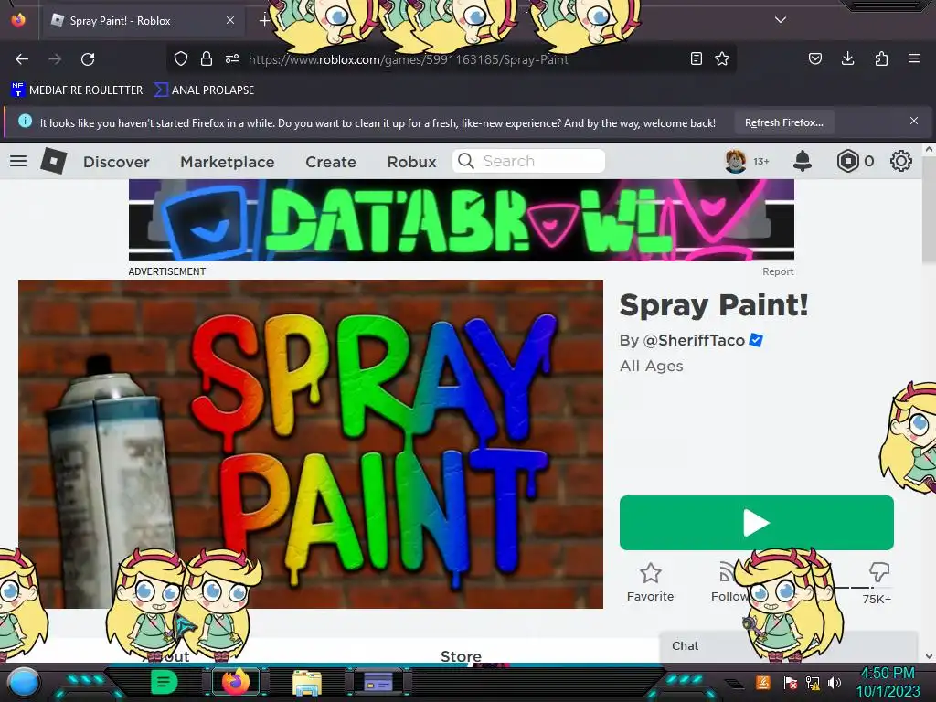Open the Roblox settings gear
The width and height of the screenshot is (936, 702).
pyautogui.click(x=900, y=161)
